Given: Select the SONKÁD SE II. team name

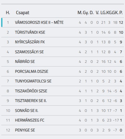Looking at the screenshot, I should tap(27, 111).
